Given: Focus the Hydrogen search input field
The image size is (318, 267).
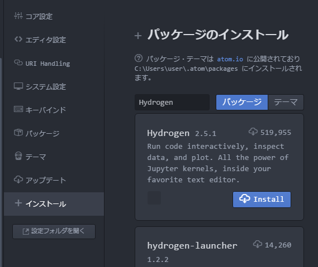Looking at the screenshot, I should pyautogui.click(x=172, y=102).
